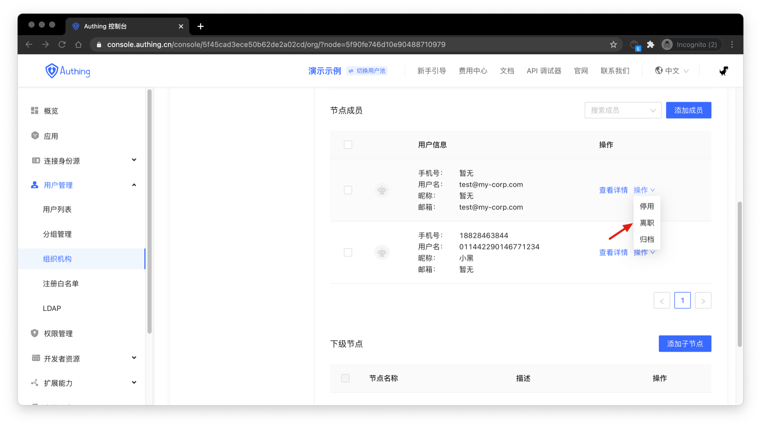Open the 概览 overview icon in sidebar
Screen dimensions: 761x427
(x=35, y=111)
